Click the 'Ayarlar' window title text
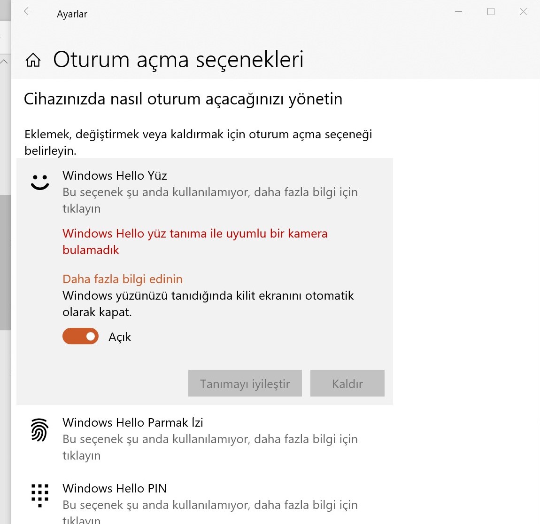 72,14
